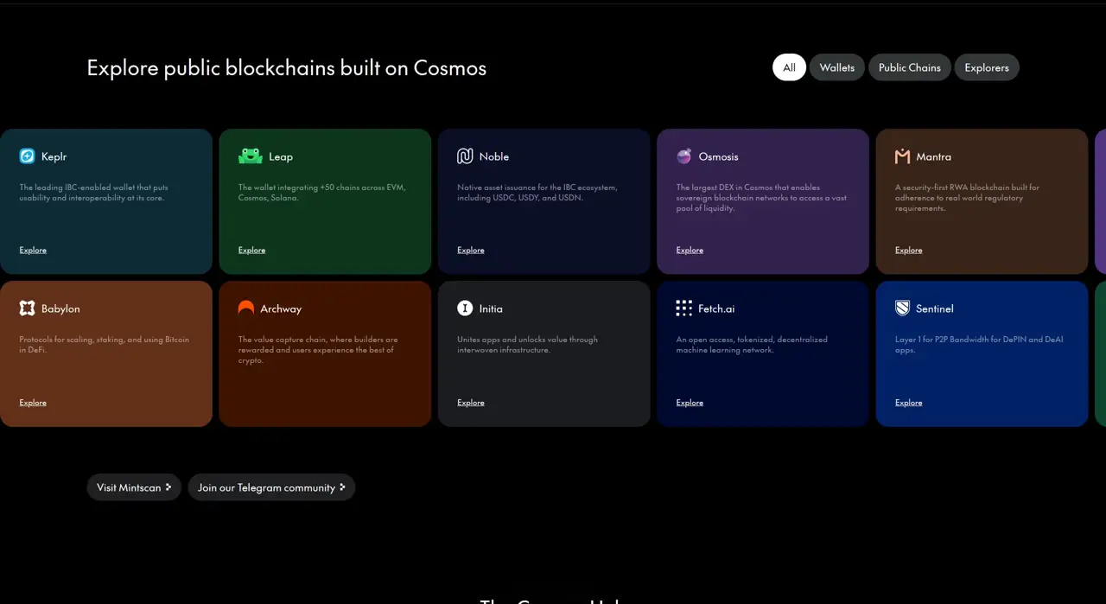Image resolution: width=1106 pixels, height=604 pixels.
Task: Follow the Explore link on Sentinel card
Action: point(908,402)
